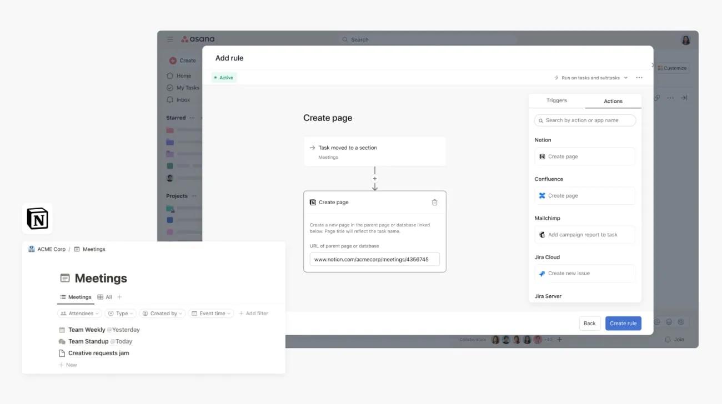The image size is (722, 404).
Task: Open the Attendees filter dropdown
Action: pyautogui.click(x=79, y=313)
